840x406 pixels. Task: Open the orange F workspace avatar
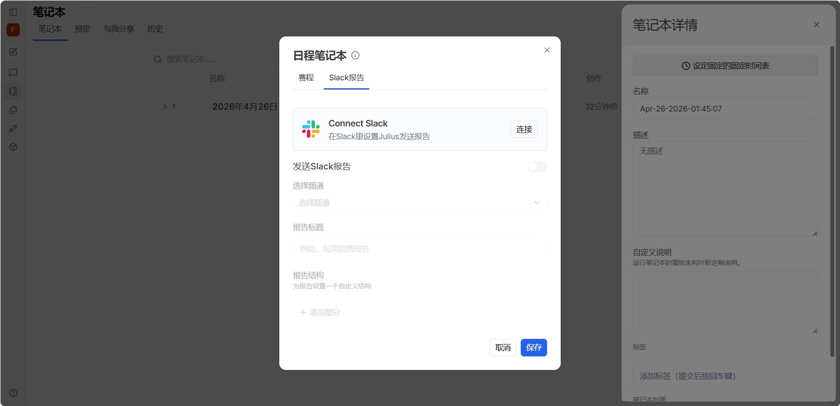13,30
